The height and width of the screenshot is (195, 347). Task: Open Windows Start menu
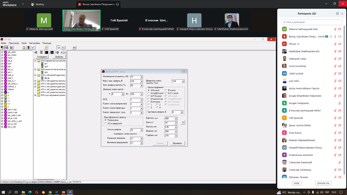pos(3,192)
